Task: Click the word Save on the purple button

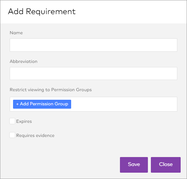Action: click(x=134, y=164)
